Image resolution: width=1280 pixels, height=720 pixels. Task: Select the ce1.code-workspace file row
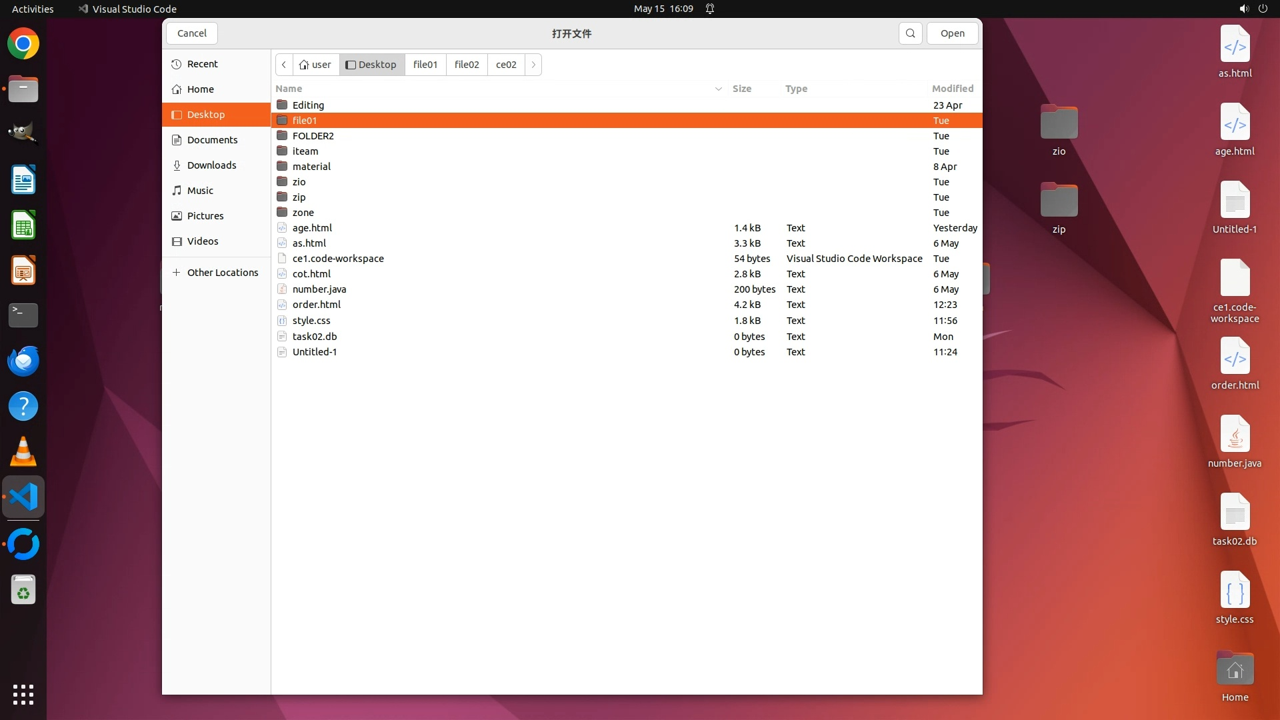(338, 259)
